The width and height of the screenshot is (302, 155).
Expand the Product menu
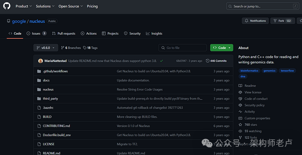point(23,6)
